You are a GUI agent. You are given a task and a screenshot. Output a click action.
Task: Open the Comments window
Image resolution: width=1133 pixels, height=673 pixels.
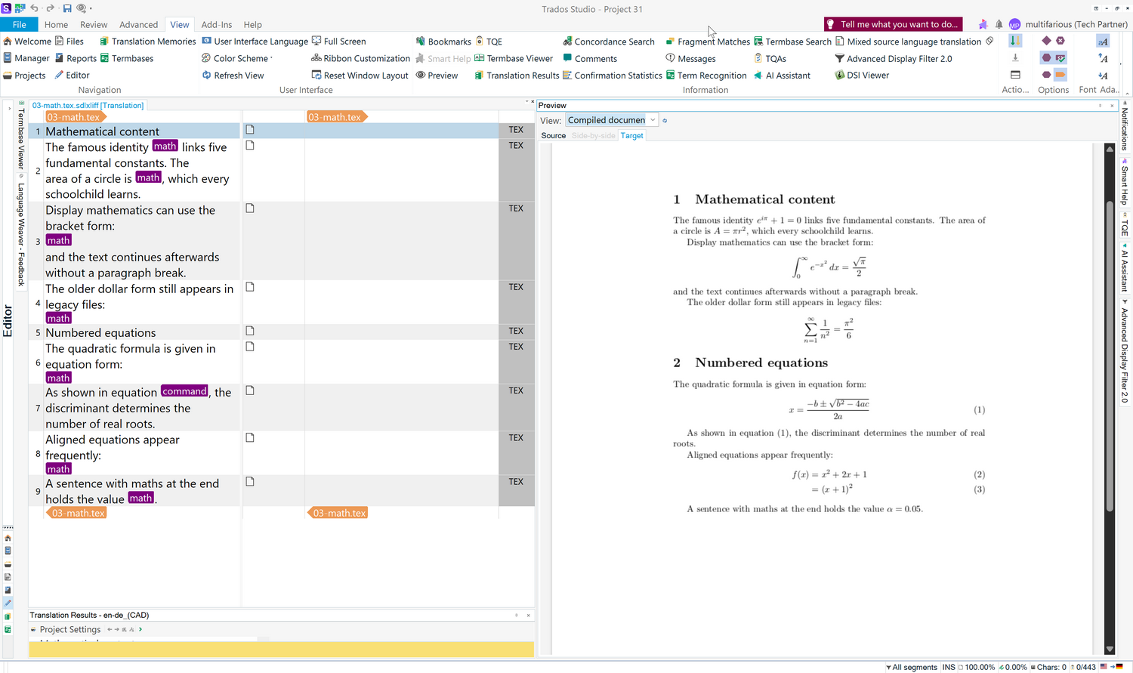pos(590,58)
